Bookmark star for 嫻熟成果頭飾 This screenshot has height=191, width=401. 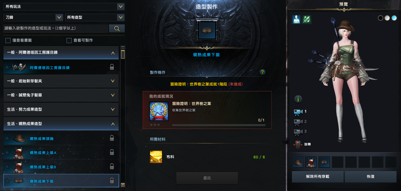7,138
